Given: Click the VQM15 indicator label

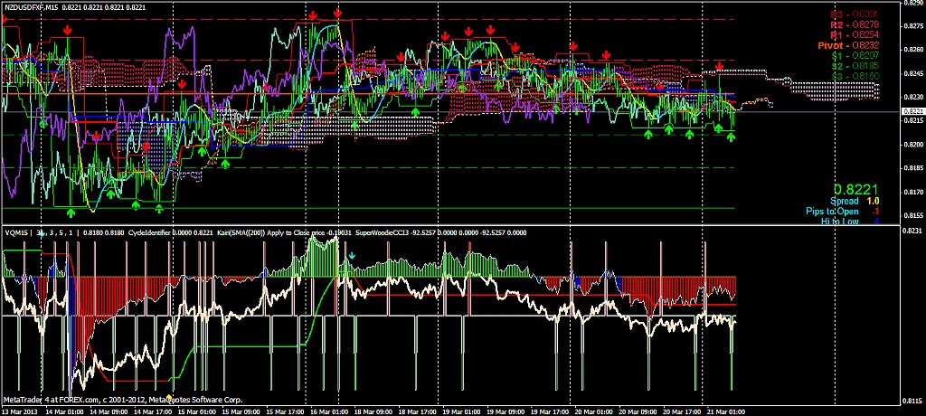Looking at the screenshot, I should pyautogui.click(x=18, y=232).
